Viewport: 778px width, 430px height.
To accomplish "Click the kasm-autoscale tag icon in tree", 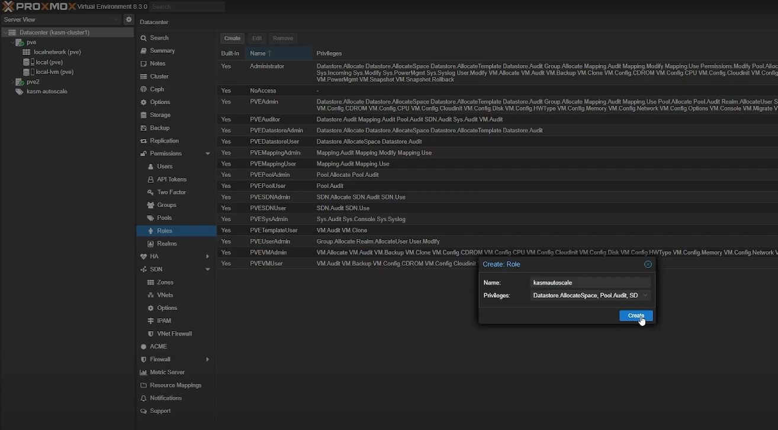I will (19, 92).
